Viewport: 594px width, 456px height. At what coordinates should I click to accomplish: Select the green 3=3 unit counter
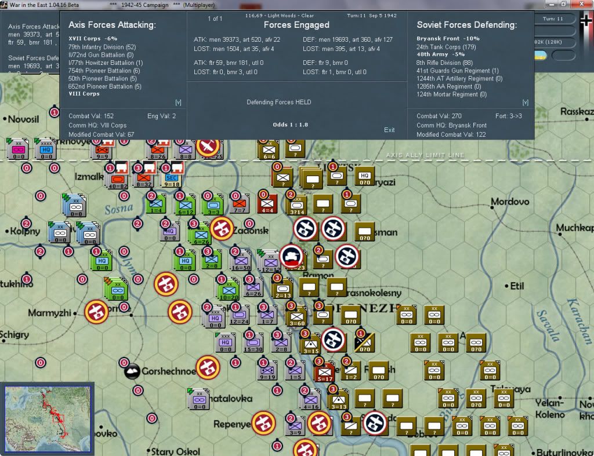click(x=213, y=206)
